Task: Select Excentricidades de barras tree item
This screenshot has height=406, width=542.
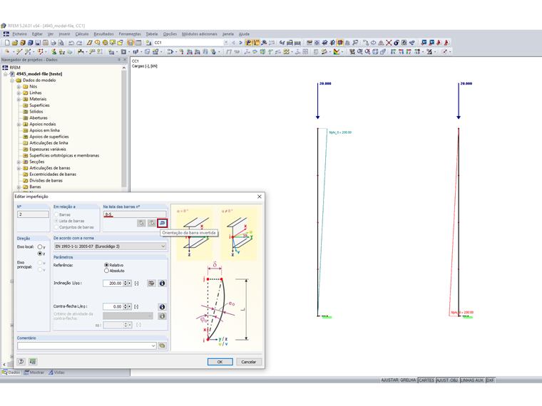Action: [53, 175]
